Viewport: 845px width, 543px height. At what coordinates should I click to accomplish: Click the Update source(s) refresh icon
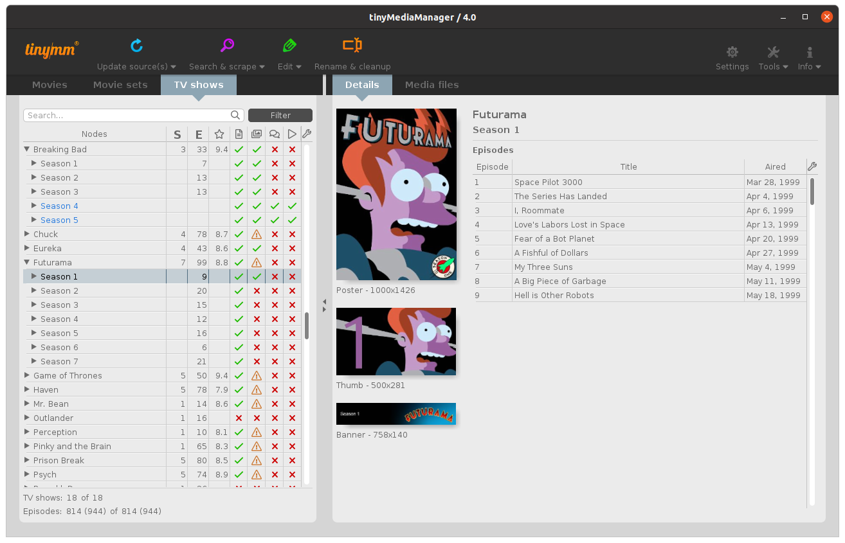[136, 46]
